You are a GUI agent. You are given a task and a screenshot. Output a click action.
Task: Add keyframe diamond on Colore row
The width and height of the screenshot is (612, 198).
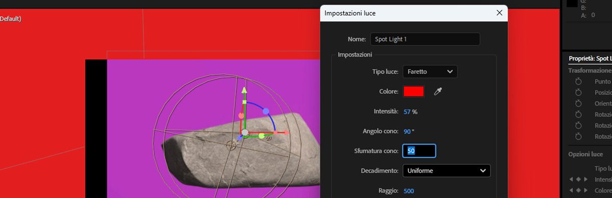pyautogui.click(x=578, y=190)
